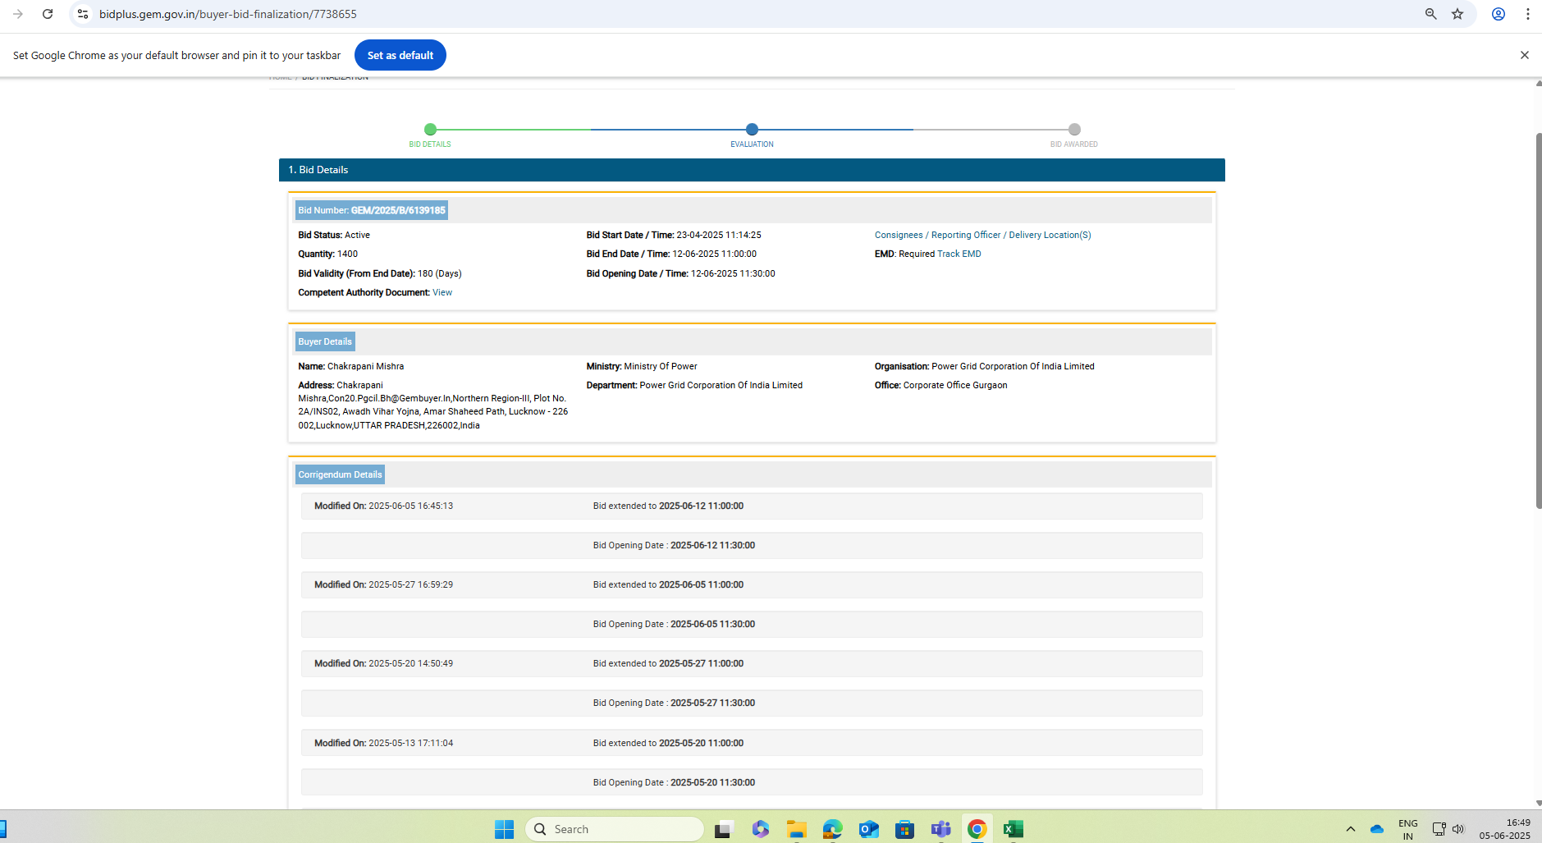Click the page vertical scrollbar thumb

[x=1539, y=320]
